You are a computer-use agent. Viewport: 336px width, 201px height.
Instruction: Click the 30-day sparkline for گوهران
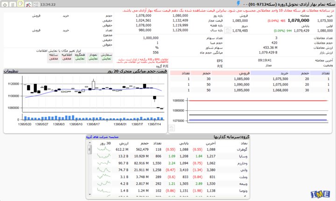coord(105,149)
